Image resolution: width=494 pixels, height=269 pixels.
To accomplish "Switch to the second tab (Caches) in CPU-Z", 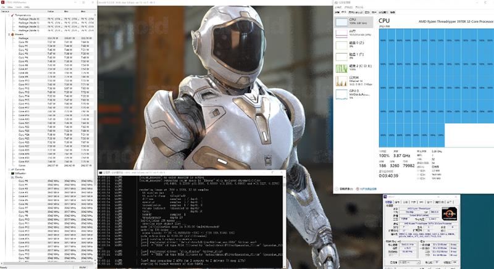I will 397,202.
